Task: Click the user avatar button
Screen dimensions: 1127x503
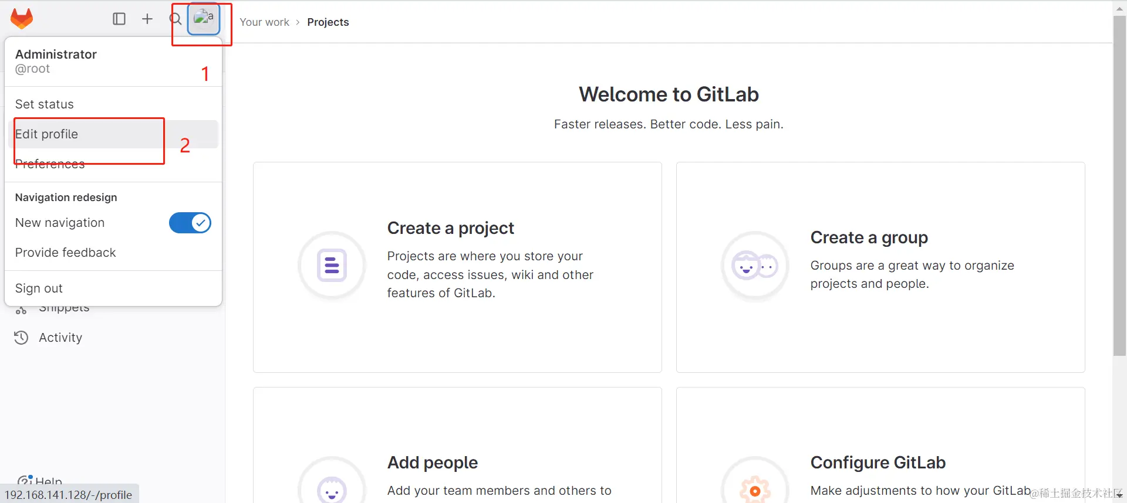Action: pyautogui.click(x=204, y=19)
